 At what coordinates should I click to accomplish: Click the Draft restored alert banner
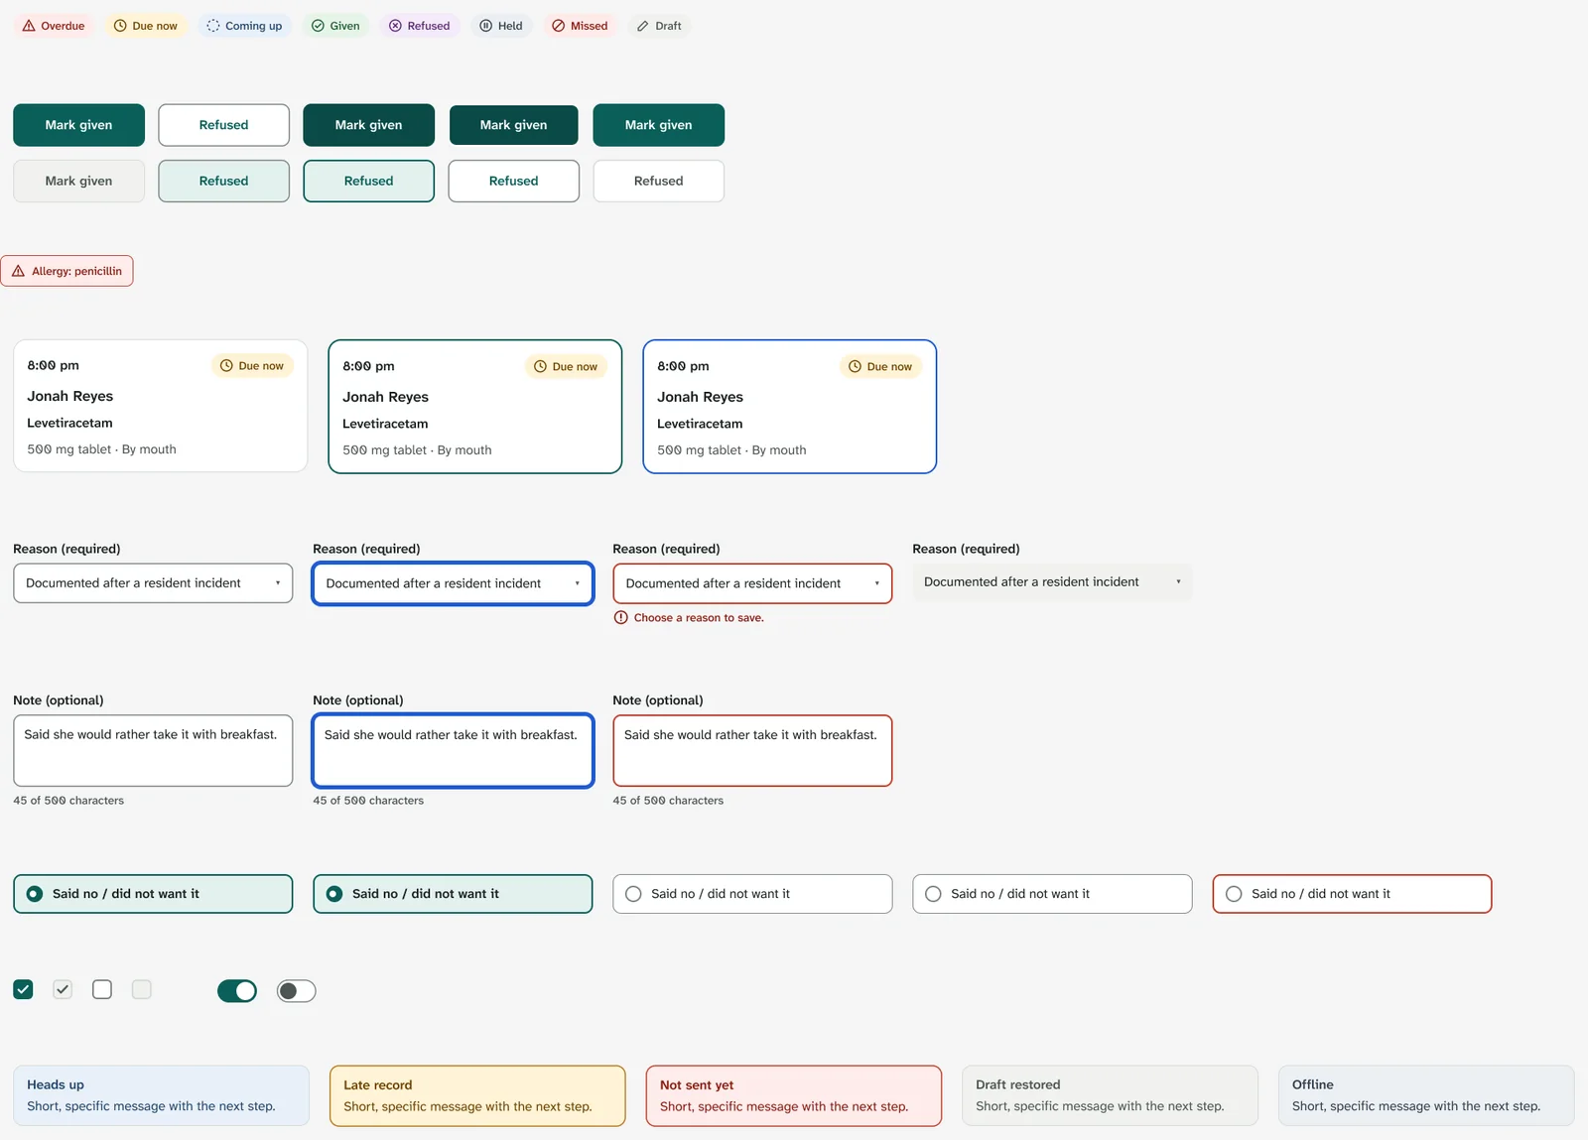tap(1110, 1095)
